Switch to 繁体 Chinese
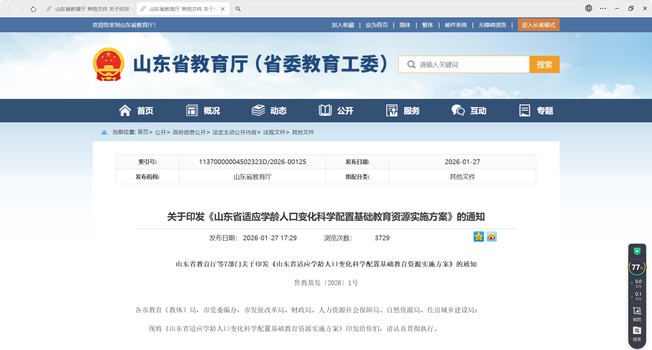Viewport: 652px width, 350px height. [x=428, y=25]
